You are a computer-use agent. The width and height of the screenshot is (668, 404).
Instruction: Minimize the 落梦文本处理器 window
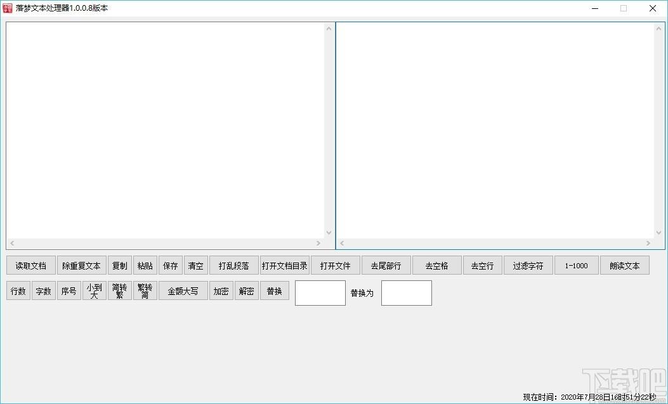595,8
